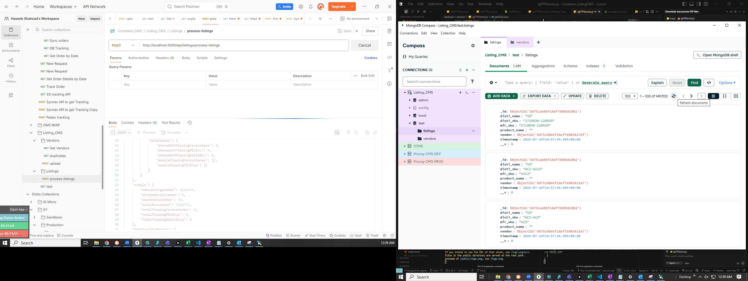
Task: Open Get Vendors request in Postman
Action: [59, 148]
